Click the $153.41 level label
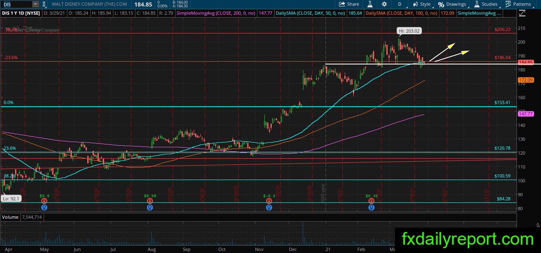The height and width of the screenshot is (253, 541). 502,102
